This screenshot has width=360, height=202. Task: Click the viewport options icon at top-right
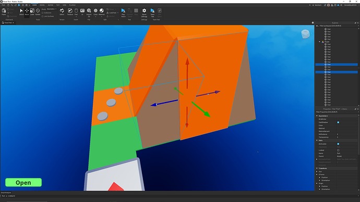pos(313,23)
